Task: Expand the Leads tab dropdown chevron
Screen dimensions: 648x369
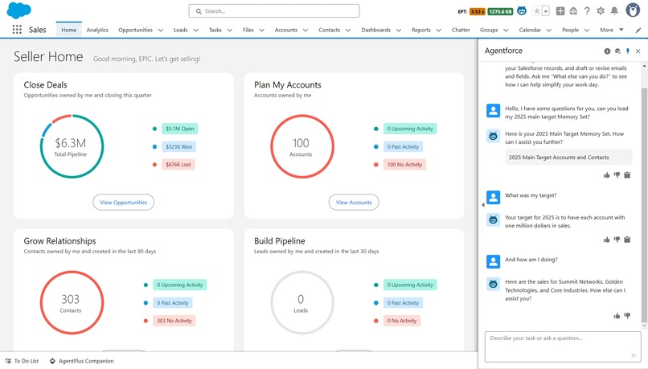Action: (x=196, y=31)
